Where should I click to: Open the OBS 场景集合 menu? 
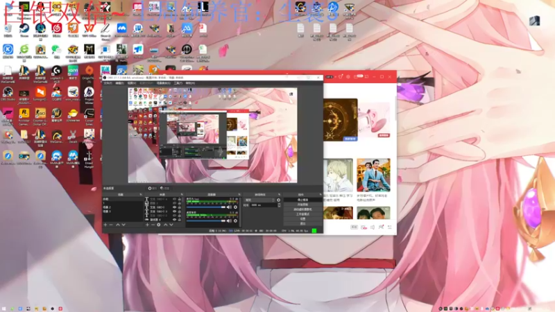(164, 83)
